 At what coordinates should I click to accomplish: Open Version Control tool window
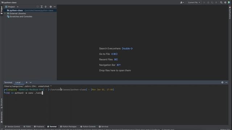coord(12,127)
